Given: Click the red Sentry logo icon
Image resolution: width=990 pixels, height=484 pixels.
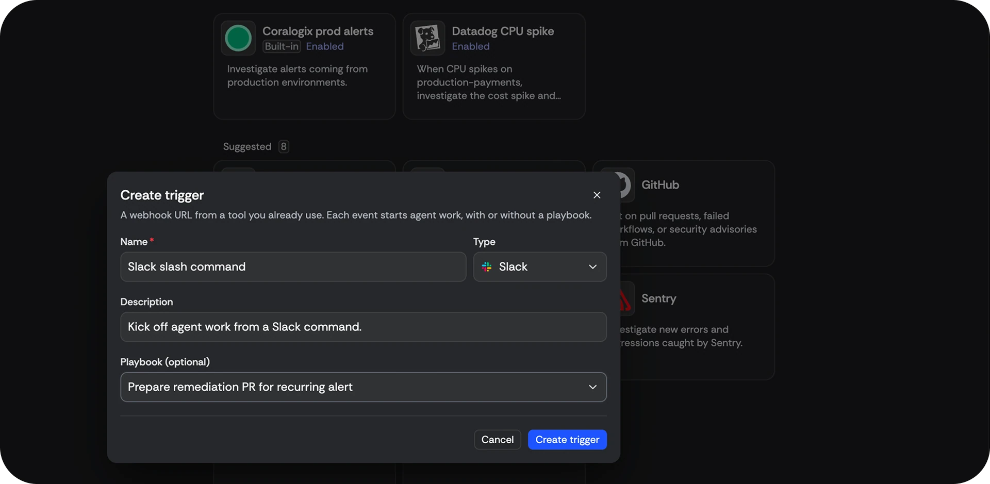Looking at the screenshot, I should (x=625, y=299).
